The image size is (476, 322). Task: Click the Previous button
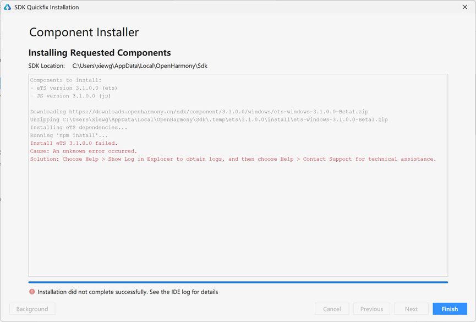(x=371, y=309)
